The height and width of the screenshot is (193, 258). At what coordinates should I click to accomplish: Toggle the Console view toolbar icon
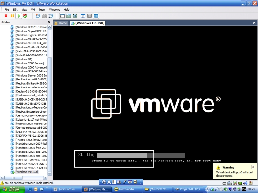pos(96,16)
